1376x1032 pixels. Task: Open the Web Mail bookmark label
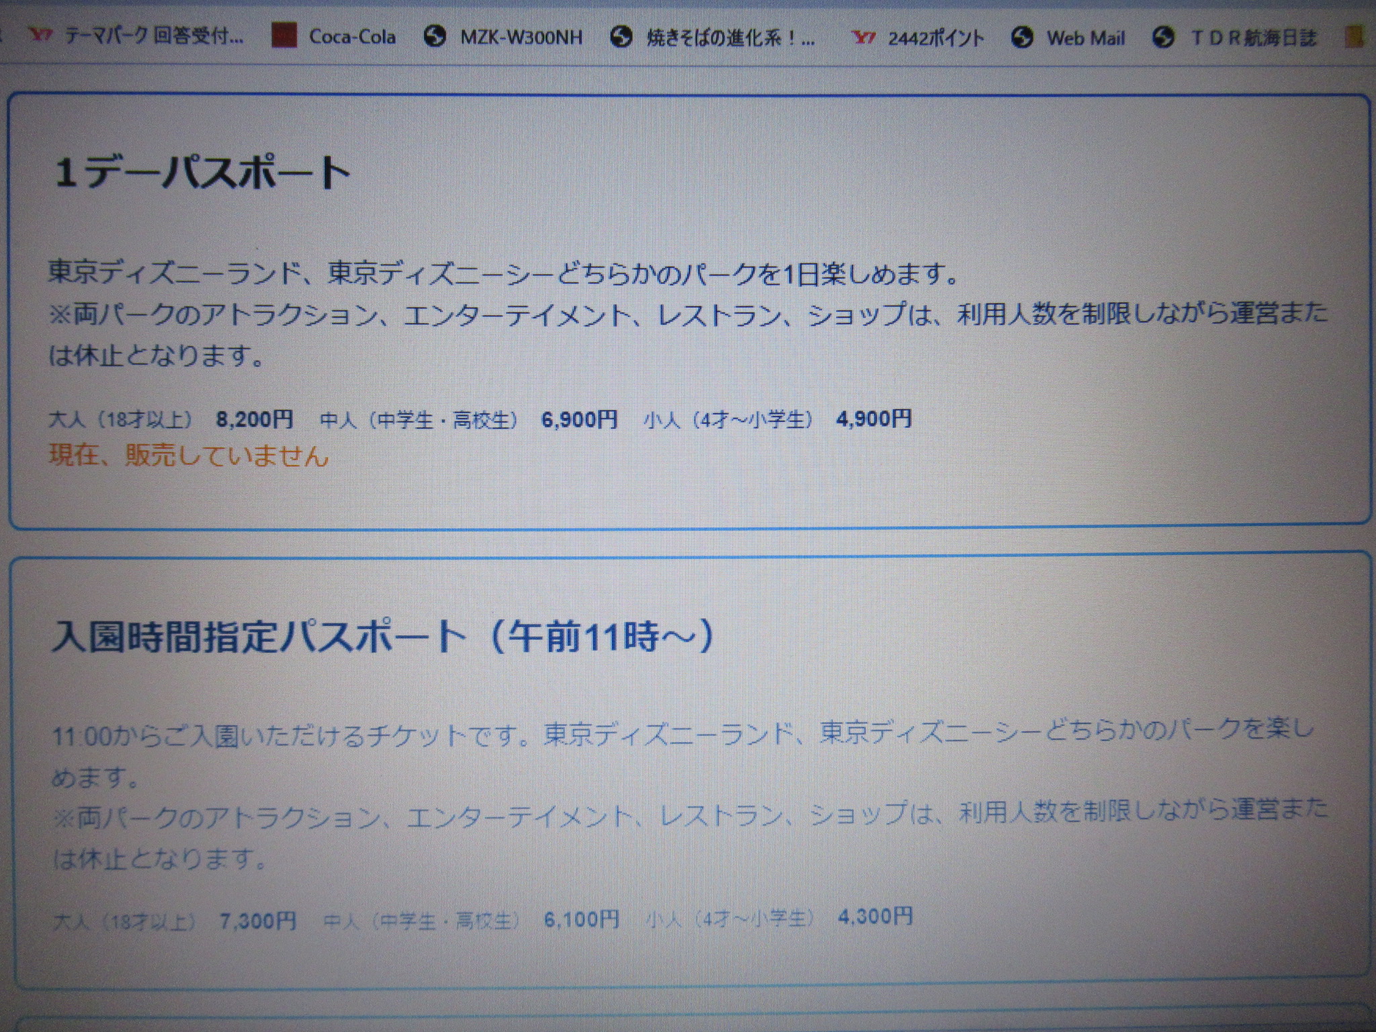click(1085, 38)
